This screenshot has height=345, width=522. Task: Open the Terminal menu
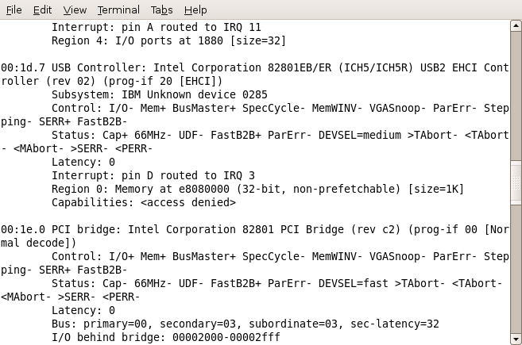pyautogui.click(x=118, y=10)
